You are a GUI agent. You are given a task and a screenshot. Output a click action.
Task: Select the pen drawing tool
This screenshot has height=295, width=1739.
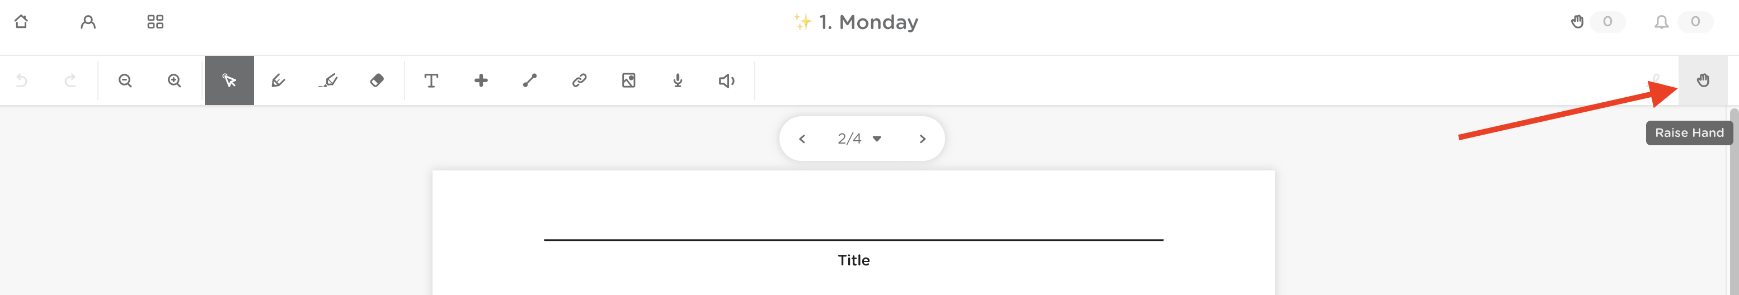click(278, 81)
